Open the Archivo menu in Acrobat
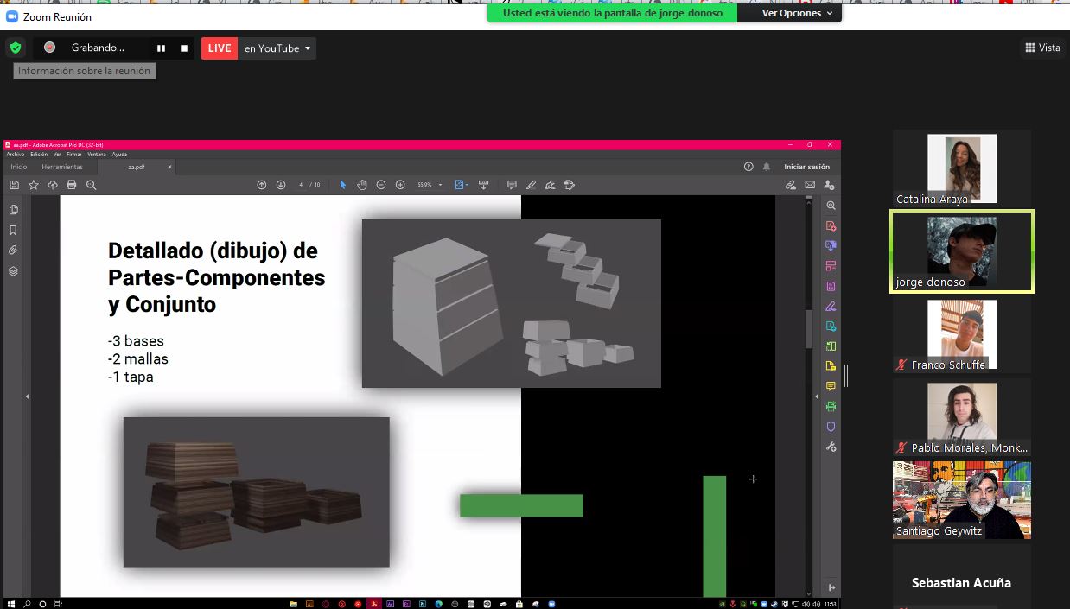Image resolution: width=1070 pixels, height=609 pixels. pyautogui.click(x=16, y=155)
